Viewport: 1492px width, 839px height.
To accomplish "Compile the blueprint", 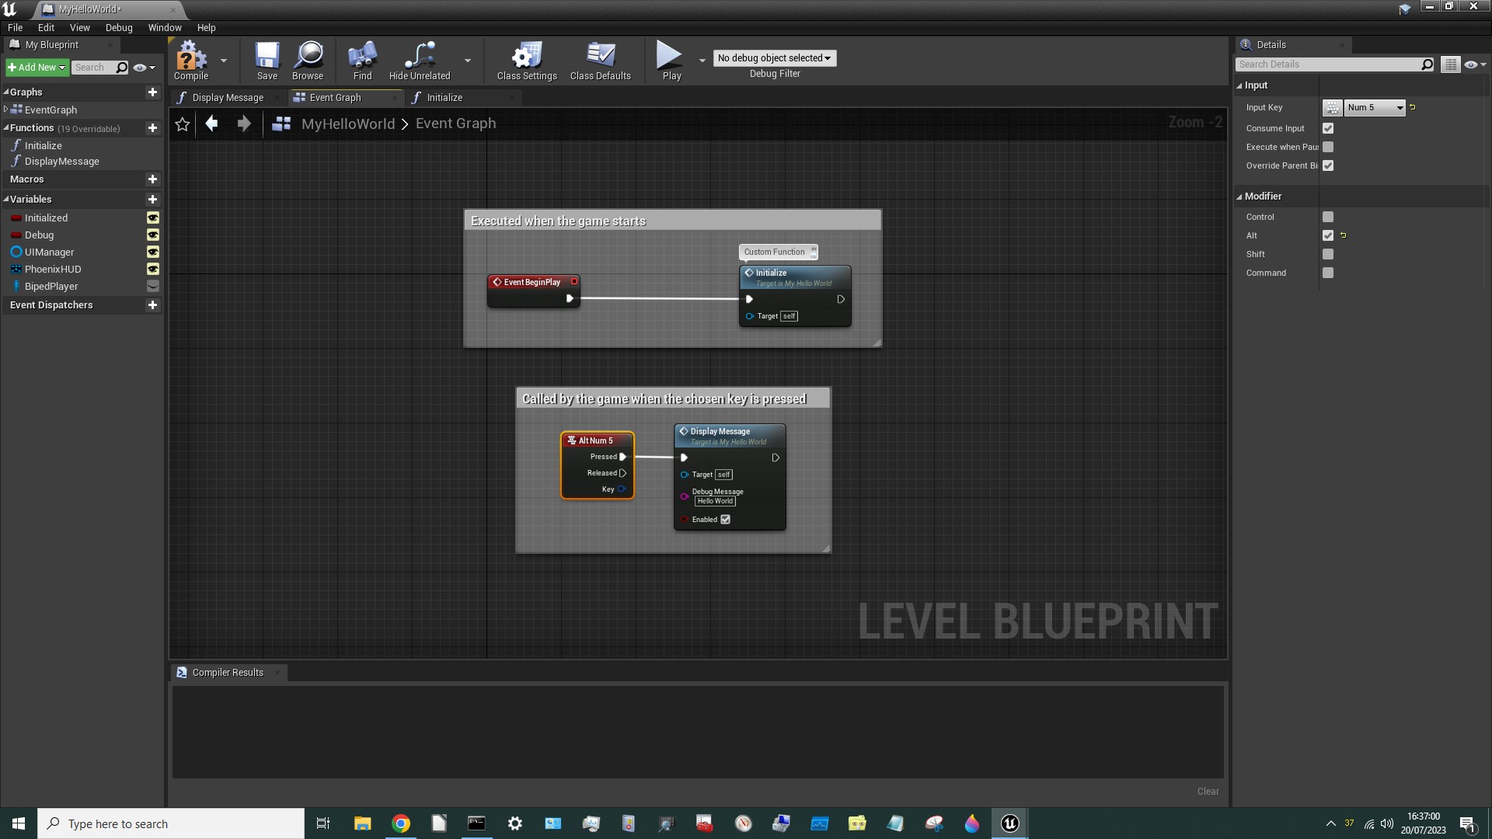I will (x=191, y=61).
